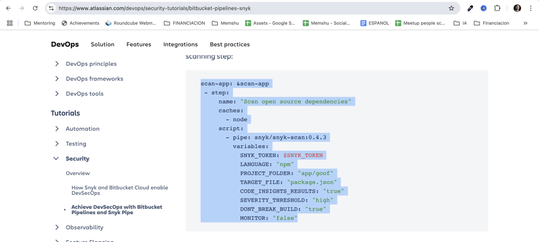
Task: Bookmark this page with the star icon
Action: pyautogui.click(x=451, y=8)
